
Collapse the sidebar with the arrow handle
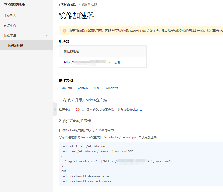coord(55,109)
